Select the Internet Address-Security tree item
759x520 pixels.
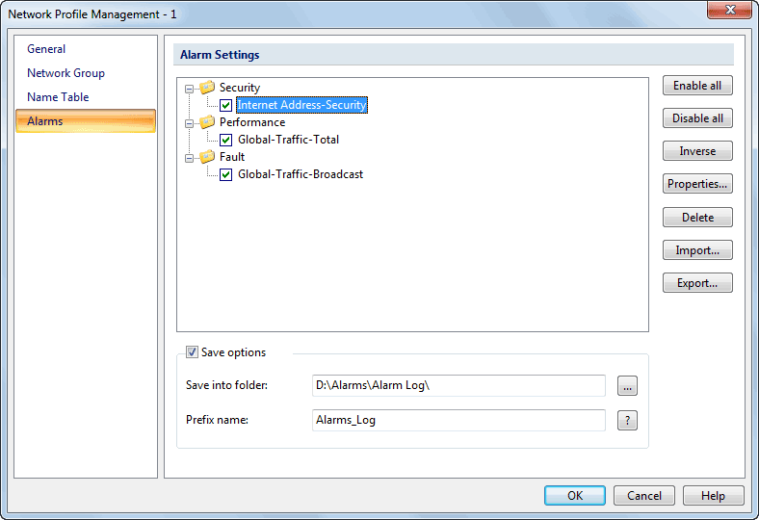(302, 105)
